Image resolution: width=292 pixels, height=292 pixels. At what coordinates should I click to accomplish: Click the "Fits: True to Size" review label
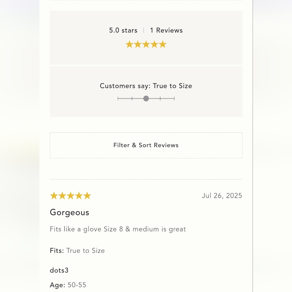(77, 251)
